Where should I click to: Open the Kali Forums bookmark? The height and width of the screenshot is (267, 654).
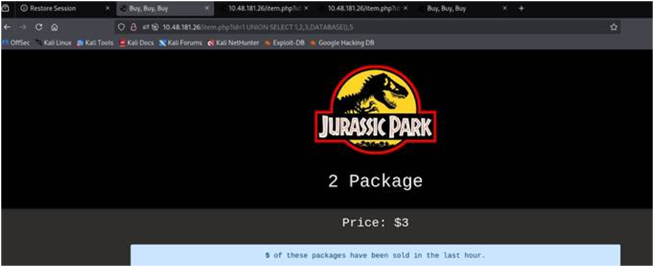click(180, 43)
